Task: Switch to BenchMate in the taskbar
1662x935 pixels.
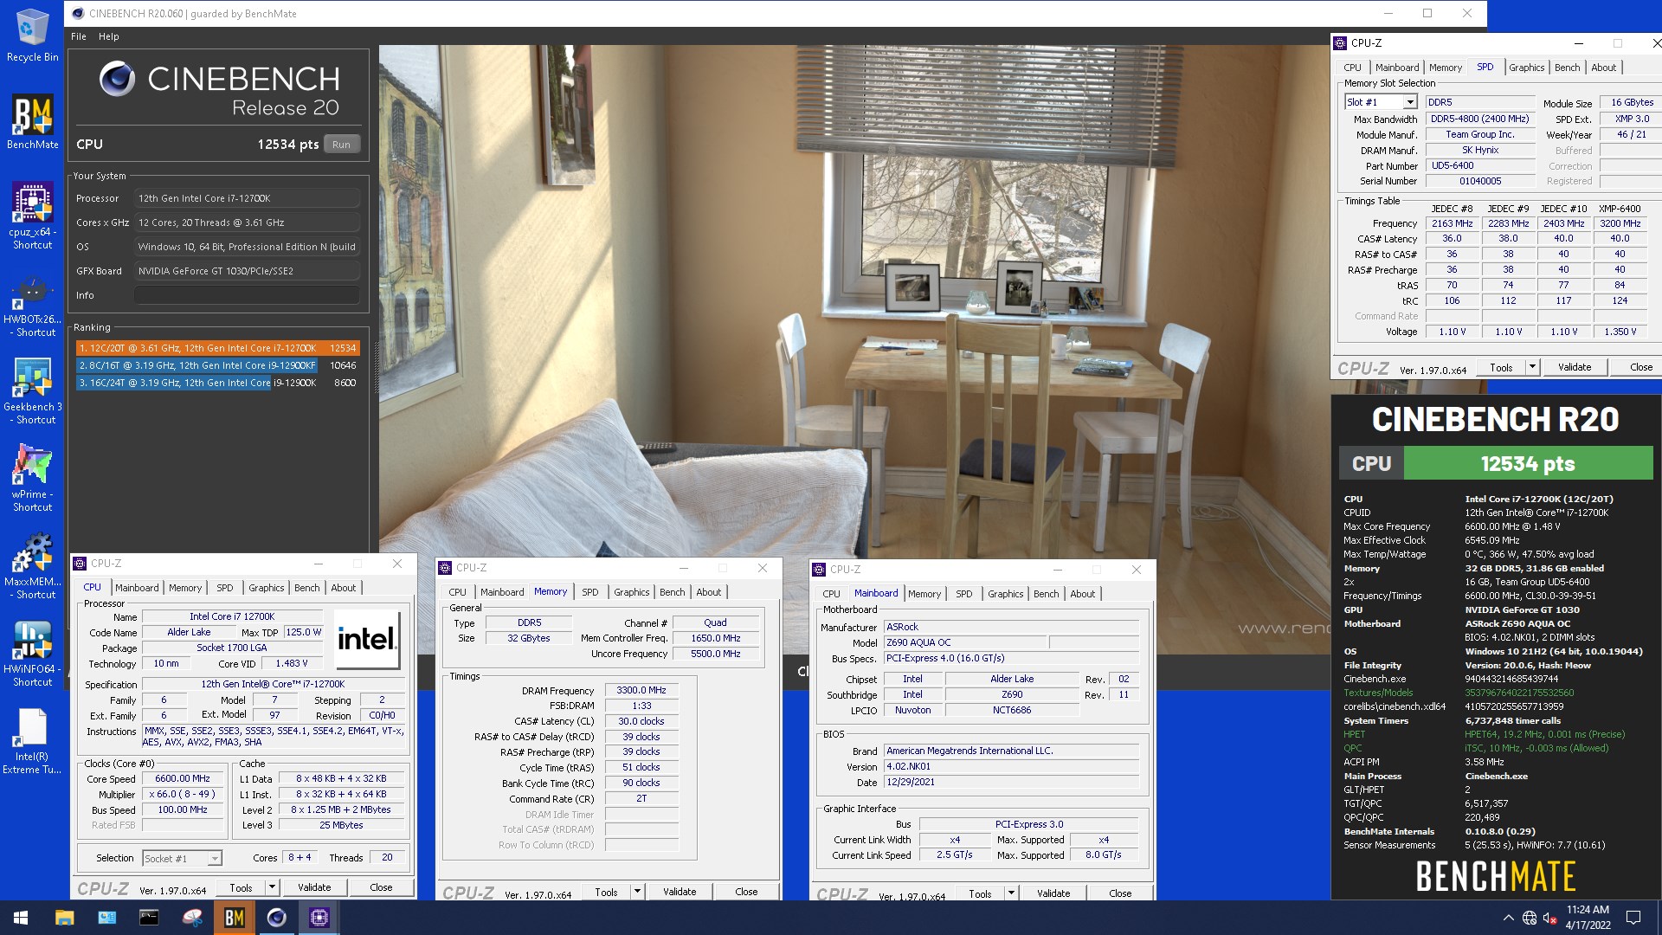Action: click(234, 918)
